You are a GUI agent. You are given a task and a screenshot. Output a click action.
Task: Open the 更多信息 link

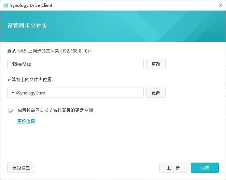[26, 121]
